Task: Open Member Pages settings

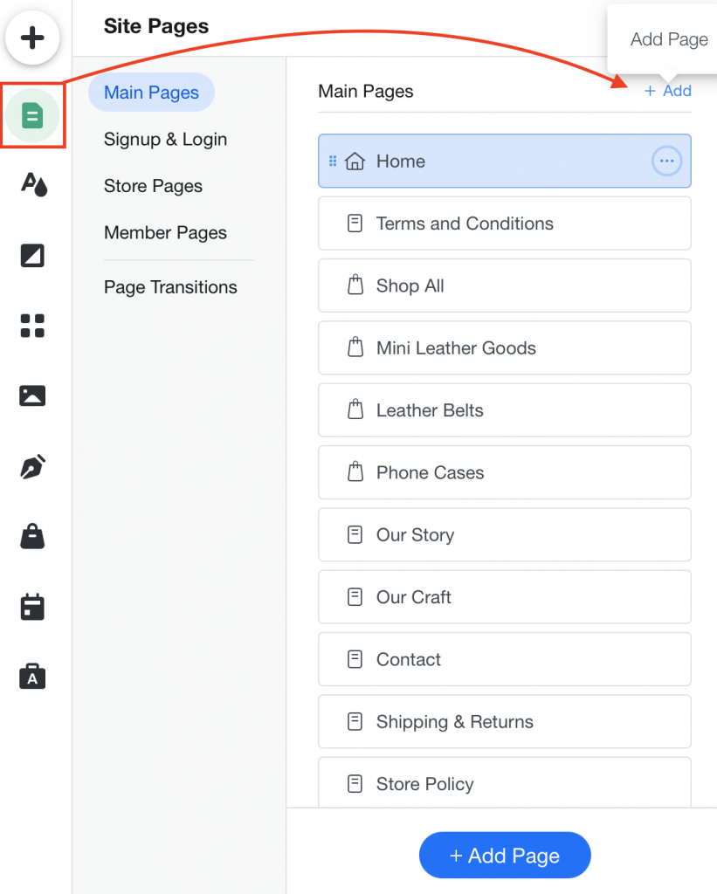Action: click(x=165, y=232)
